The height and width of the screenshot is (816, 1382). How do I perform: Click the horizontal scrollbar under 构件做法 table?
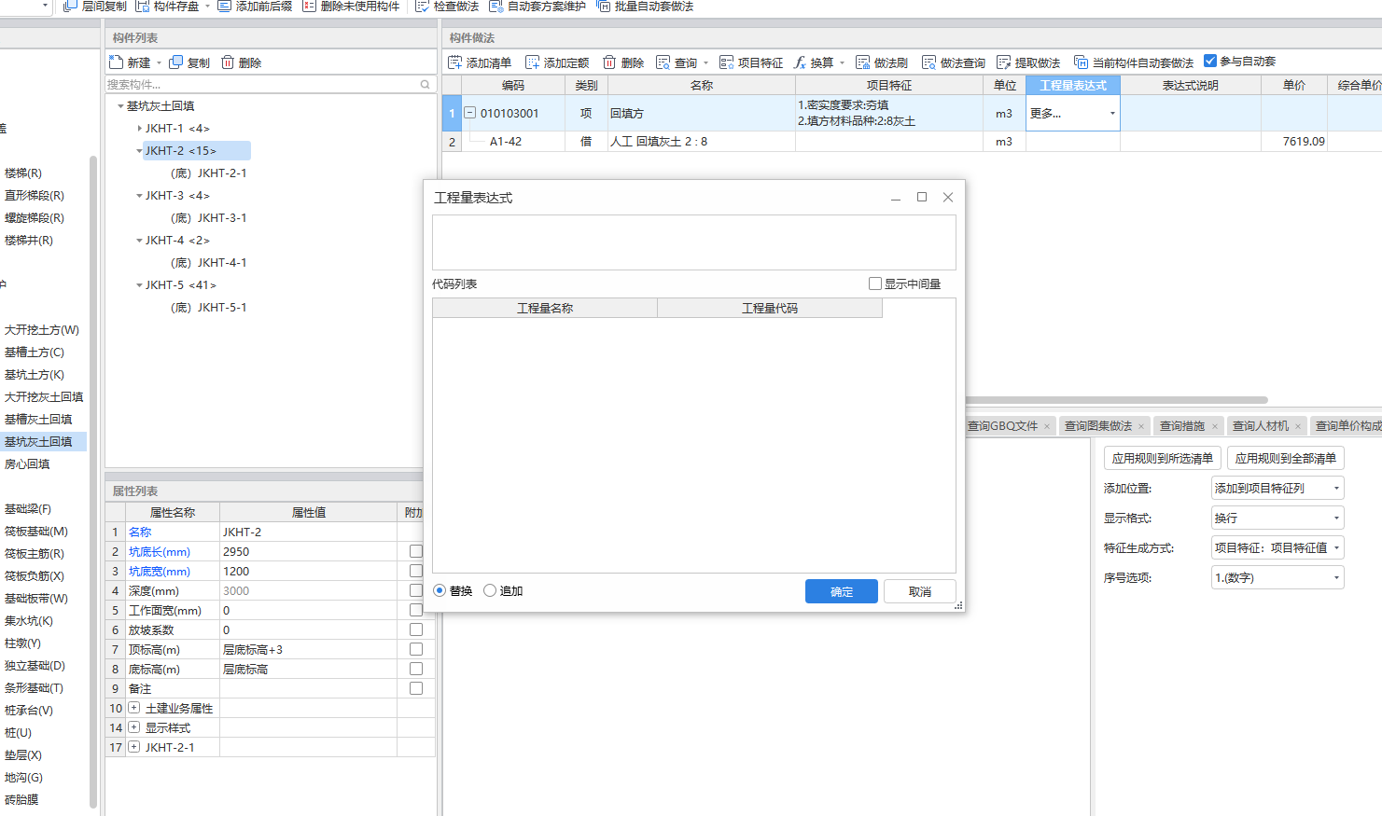1116,400
